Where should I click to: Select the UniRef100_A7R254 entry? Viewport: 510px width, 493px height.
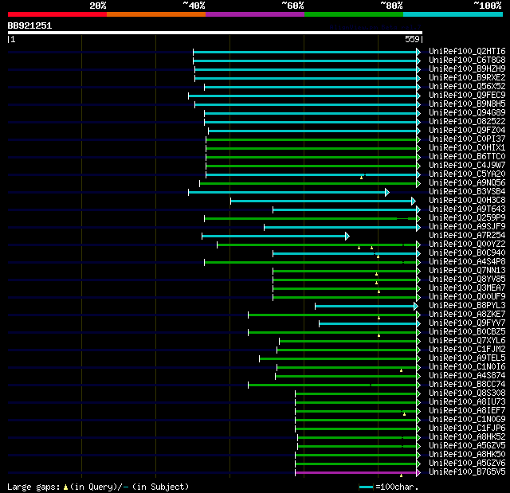pyautogui.click(x=467, y=236)
